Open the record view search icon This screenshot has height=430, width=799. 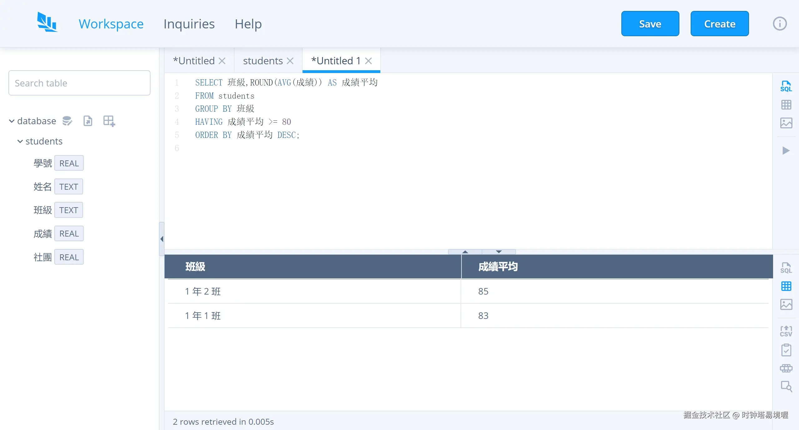click(x=786, y=386)
